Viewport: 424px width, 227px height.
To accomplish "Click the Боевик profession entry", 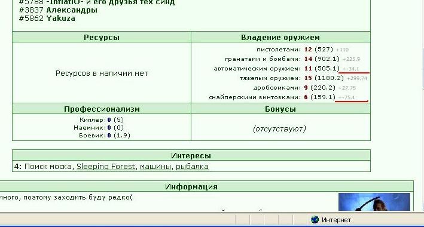I will click(105, 136).
